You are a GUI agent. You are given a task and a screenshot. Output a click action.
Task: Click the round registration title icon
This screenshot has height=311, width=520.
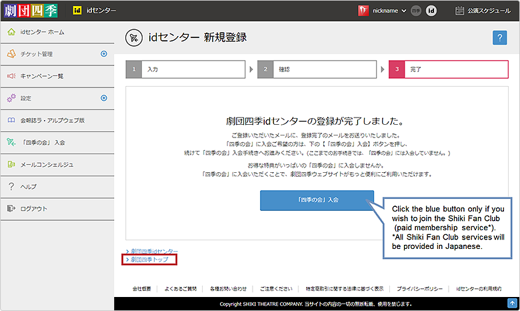click(134, 38)
